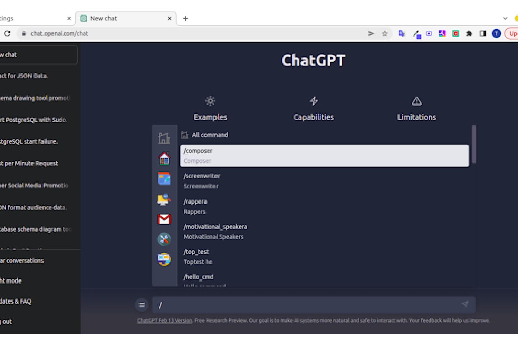Image resolution: width=518 pixels, height=345 pixels.
Task: Open a new browser tab
Action: [185, 18]
